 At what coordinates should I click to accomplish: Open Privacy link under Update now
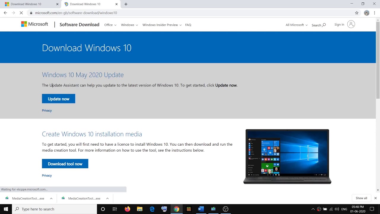[x=47, y=111]
